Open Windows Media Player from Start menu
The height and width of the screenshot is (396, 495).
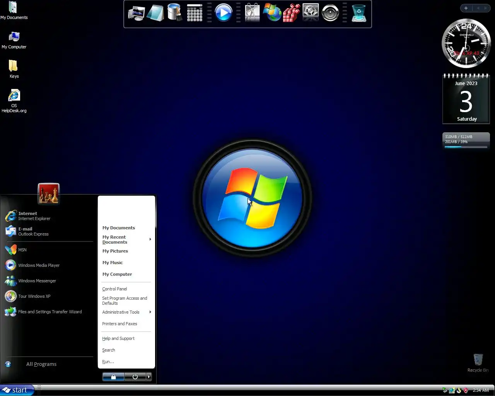49,265
